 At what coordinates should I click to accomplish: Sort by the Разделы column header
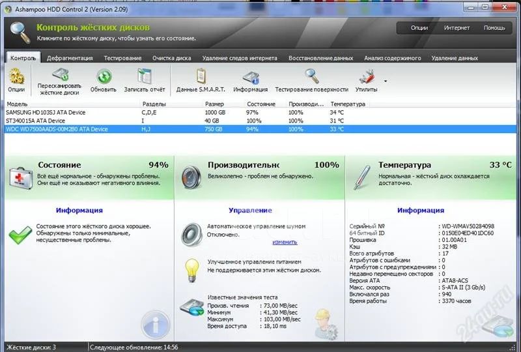154,104
